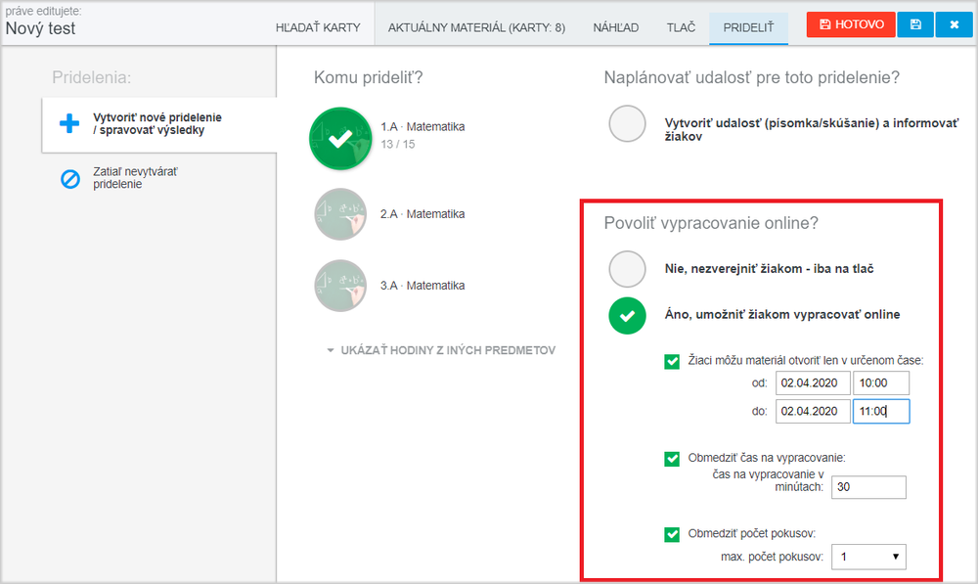This screenshot has height=584, width=978.
Task: Click the blue X close editor icon
Action: click(954, 25)
